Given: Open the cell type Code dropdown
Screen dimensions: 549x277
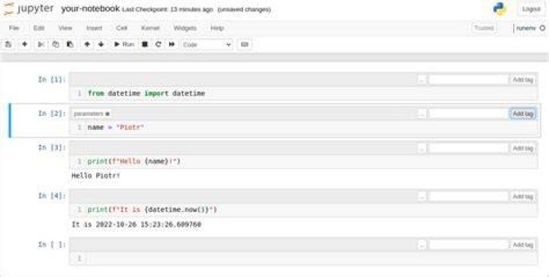Looking at the screenshot, I should [207, 45].
